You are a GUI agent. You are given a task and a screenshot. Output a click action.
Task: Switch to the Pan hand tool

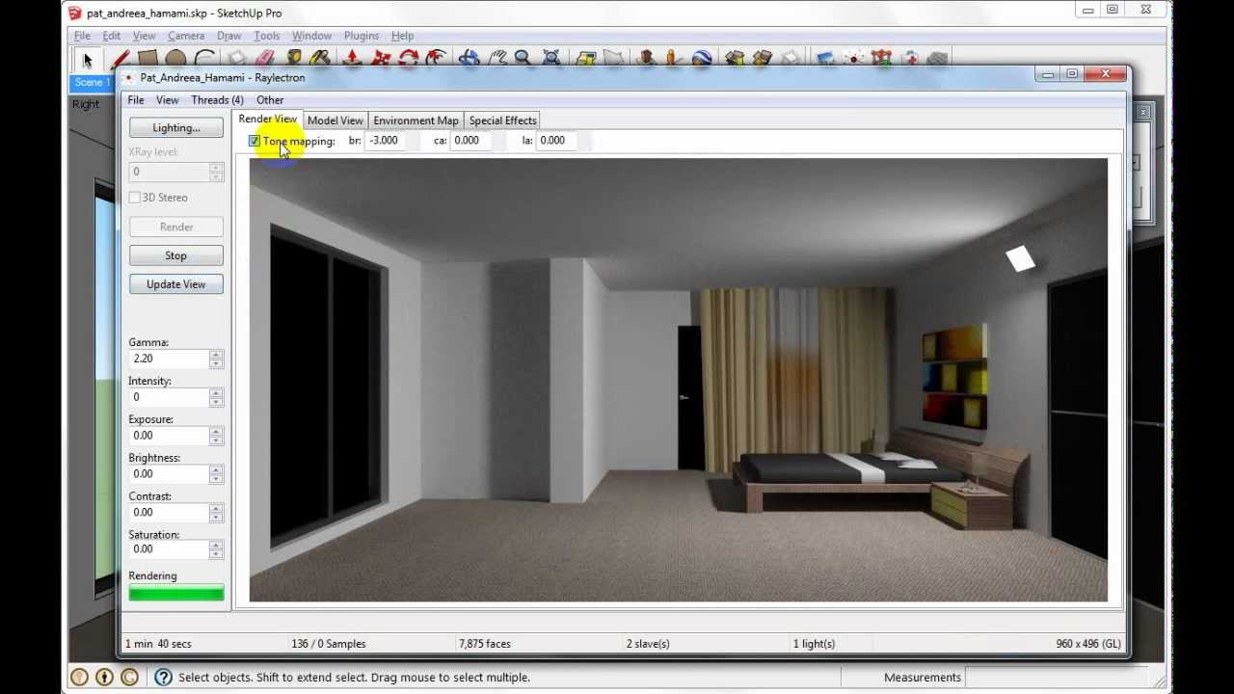[496, 60]
